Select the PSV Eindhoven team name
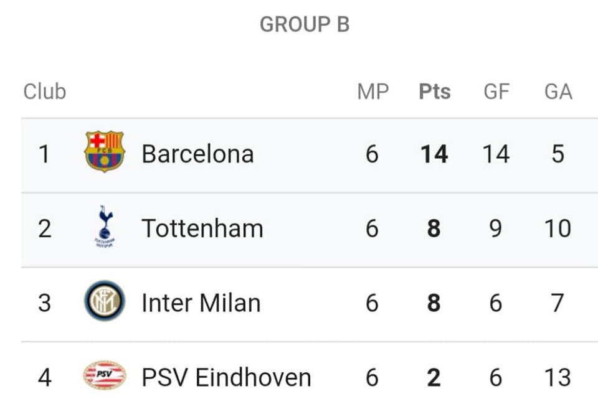The image size is (598, 419). point(227,377)
